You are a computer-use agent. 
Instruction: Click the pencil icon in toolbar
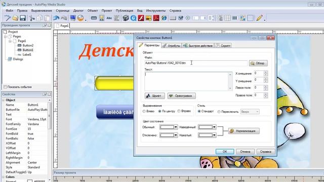pos(259,18)
